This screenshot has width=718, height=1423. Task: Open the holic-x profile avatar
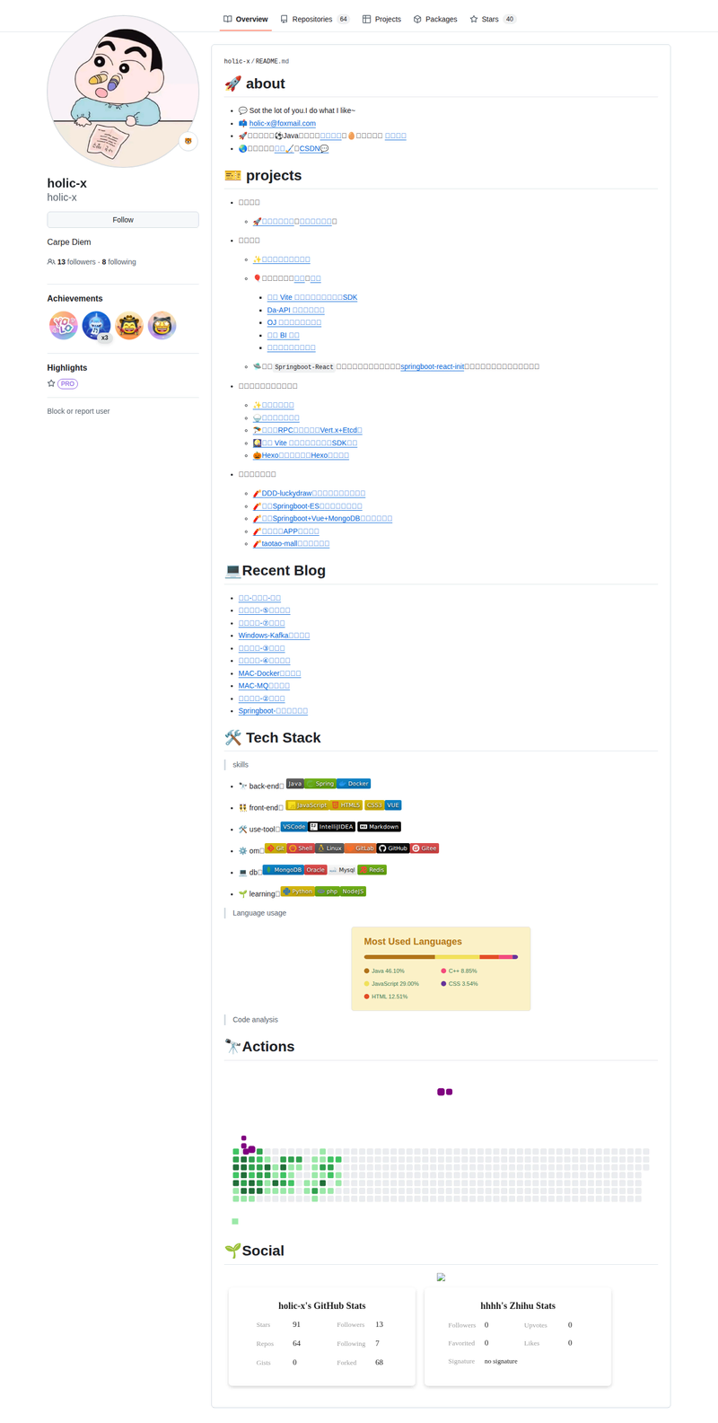[123, 92]
